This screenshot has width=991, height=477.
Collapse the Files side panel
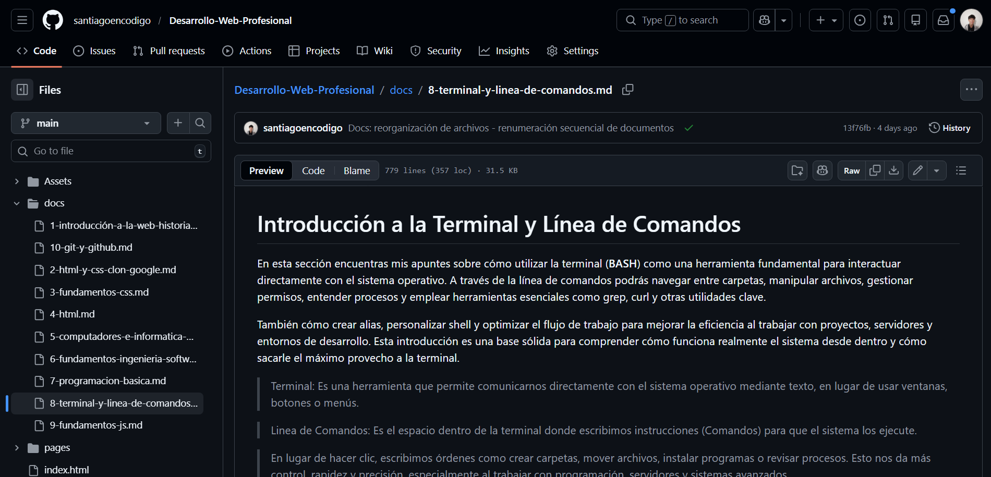tap(21, 90)
